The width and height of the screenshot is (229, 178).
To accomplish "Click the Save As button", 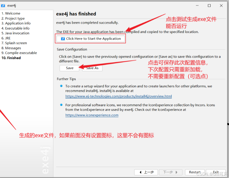I will [x=92, y=68].
